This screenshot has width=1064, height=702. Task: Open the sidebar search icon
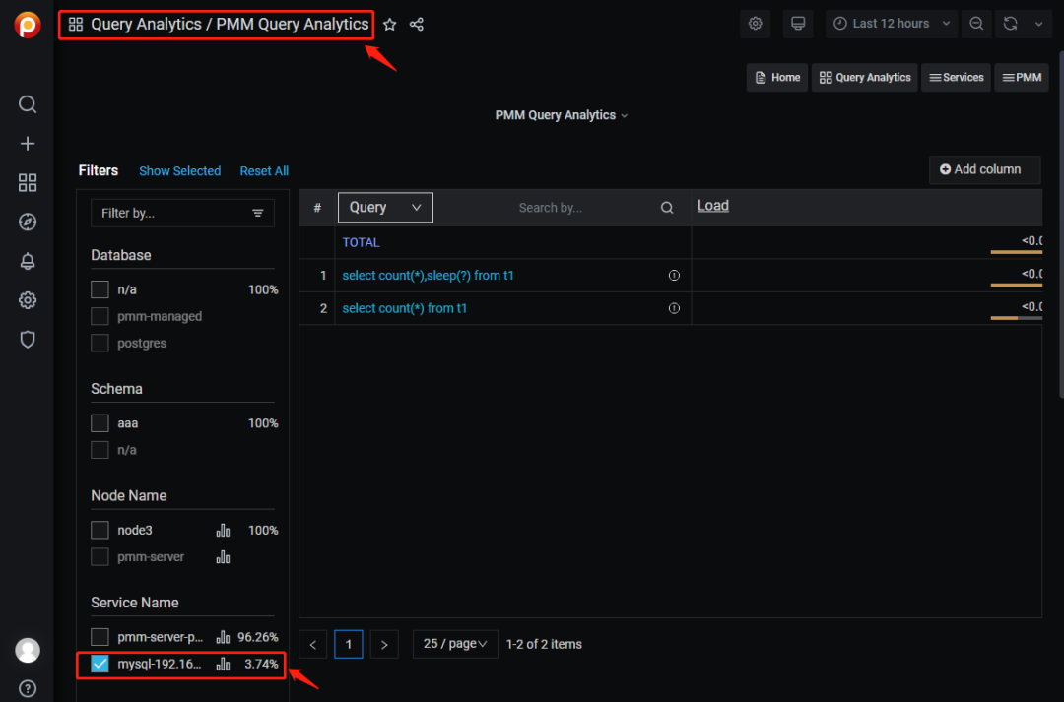28,103
